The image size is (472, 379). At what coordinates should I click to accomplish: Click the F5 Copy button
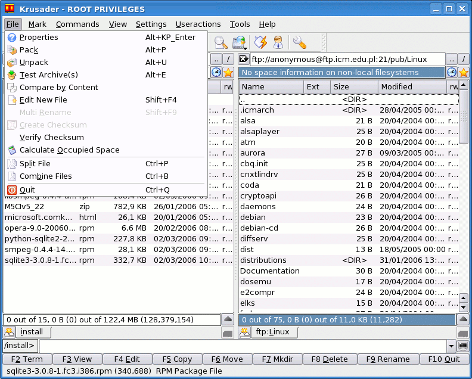pyautogui.click(x=177, y=359)
